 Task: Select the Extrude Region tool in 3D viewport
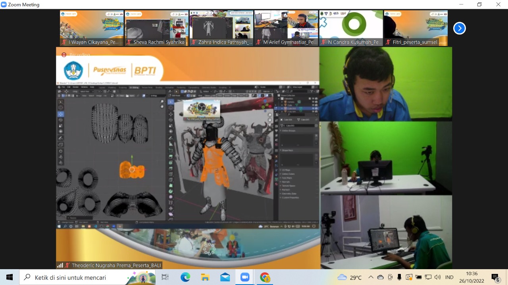coord(171,157)
